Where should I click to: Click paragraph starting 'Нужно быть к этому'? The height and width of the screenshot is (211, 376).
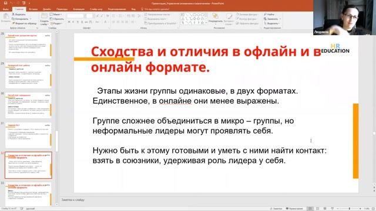210,155
